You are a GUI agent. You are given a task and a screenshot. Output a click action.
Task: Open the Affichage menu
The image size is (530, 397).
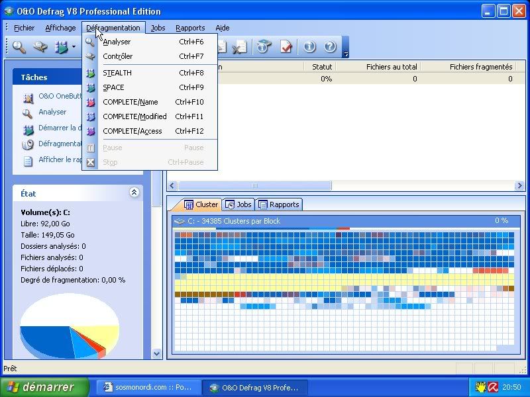(60, 28)
